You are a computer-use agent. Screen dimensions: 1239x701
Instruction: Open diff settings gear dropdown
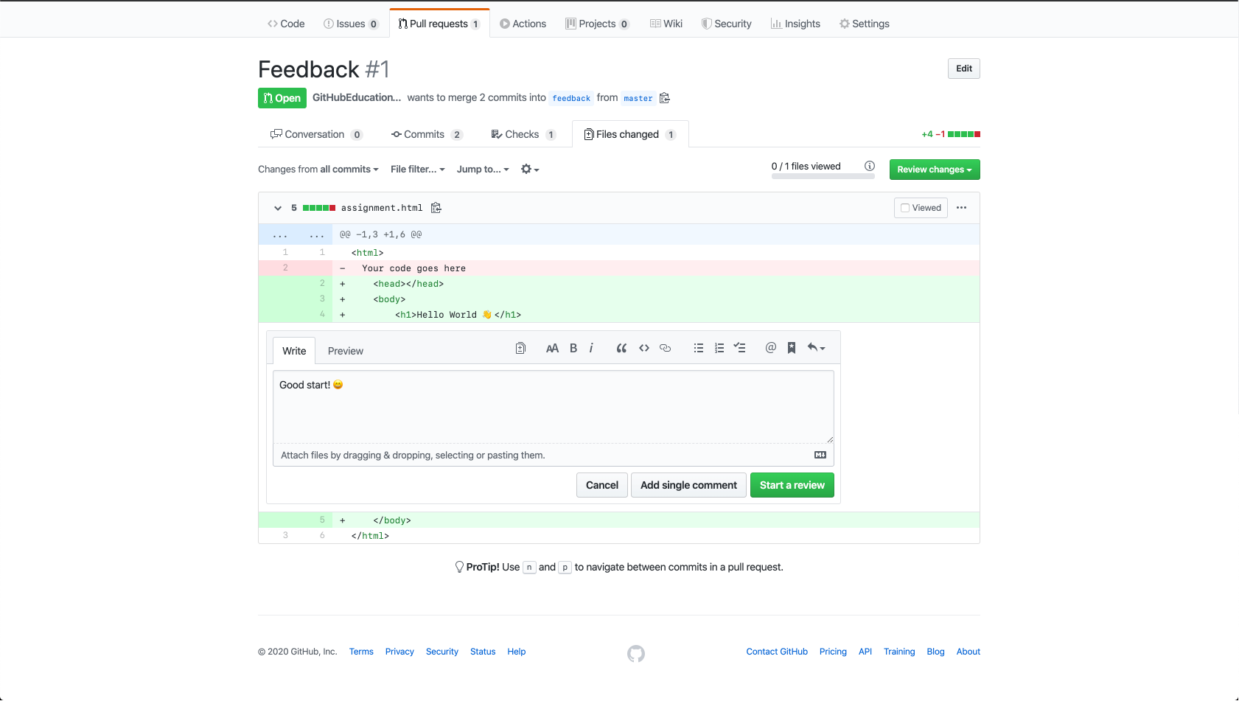[x=530, y=170]
